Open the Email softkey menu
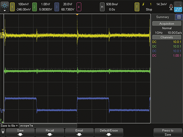Image resolution: width=183 pixels, height=137 pixels. coord(79,132)
